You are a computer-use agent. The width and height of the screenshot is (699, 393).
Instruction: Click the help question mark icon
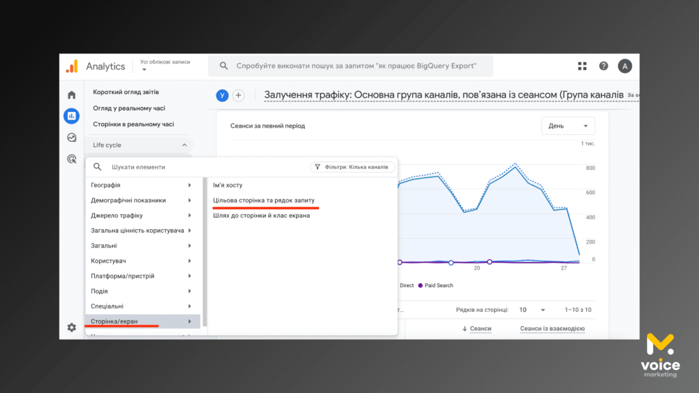[x=603, y=66]
